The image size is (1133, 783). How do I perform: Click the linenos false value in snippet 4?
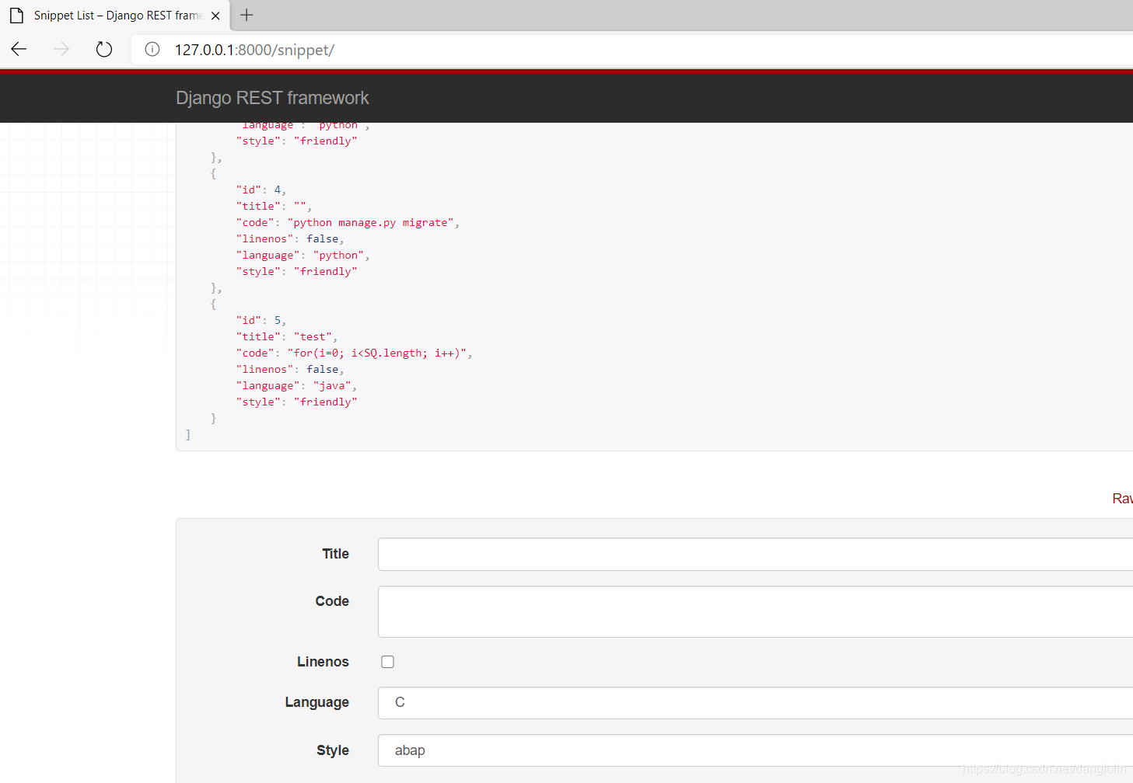pos(322,239)
